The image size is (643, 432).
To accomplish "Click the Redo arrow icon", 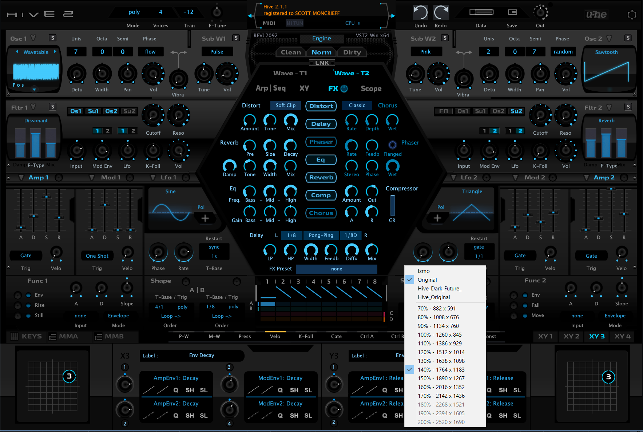I will click(x=441, y=13).
